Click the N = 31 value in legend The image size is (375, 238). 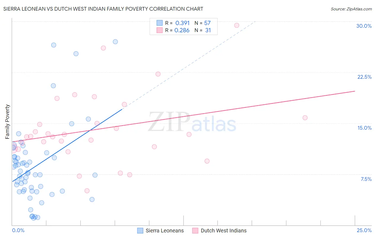coord(202,30)
